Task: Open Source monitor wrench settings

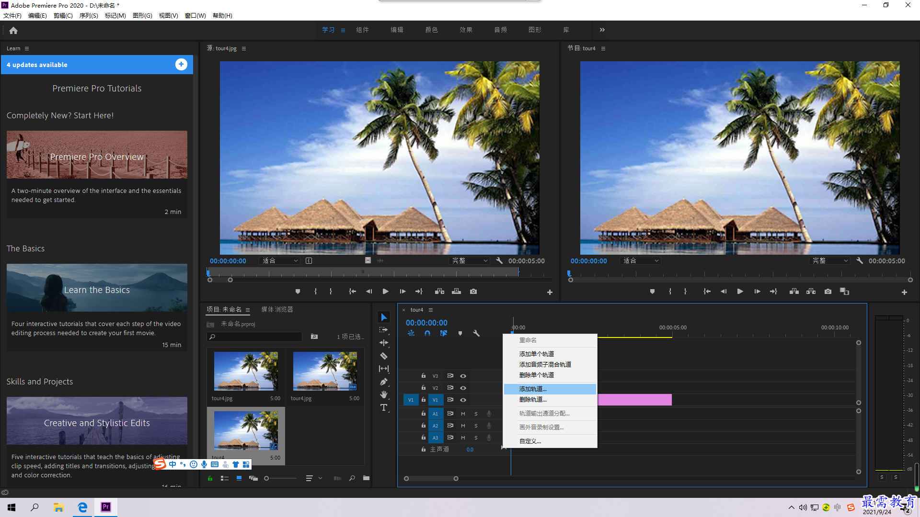Action: tap(499, 261)
